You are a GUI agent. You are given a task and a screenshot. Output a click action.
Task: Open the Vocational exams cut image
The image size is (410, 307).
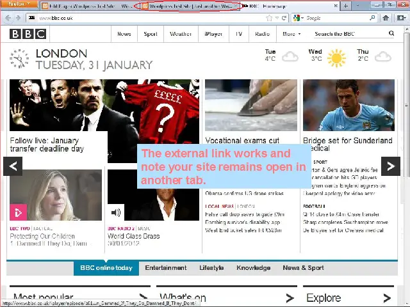tap(251, 105)
